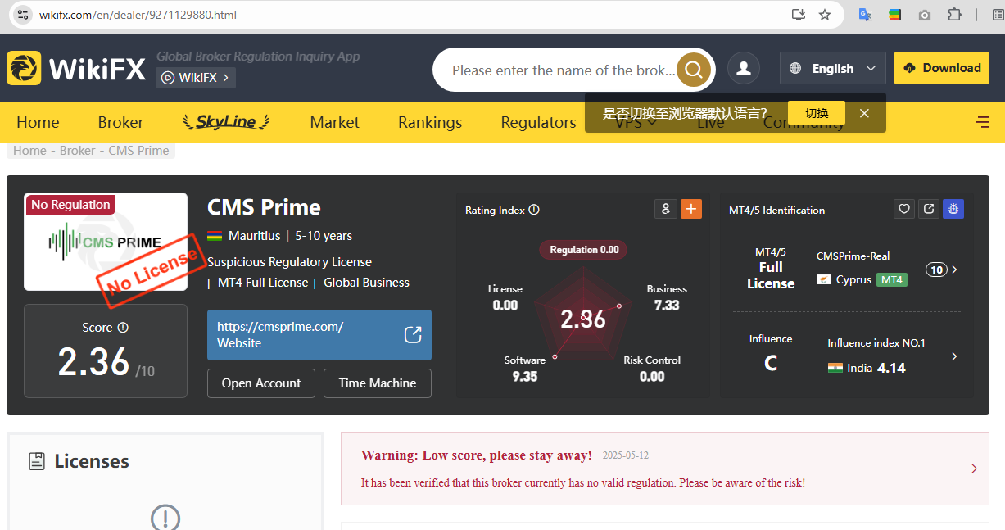Image resolution: width=1005 pixels, height=530 pixels.
Task: Click the MT4 green tag
Action: click(892, 279)
